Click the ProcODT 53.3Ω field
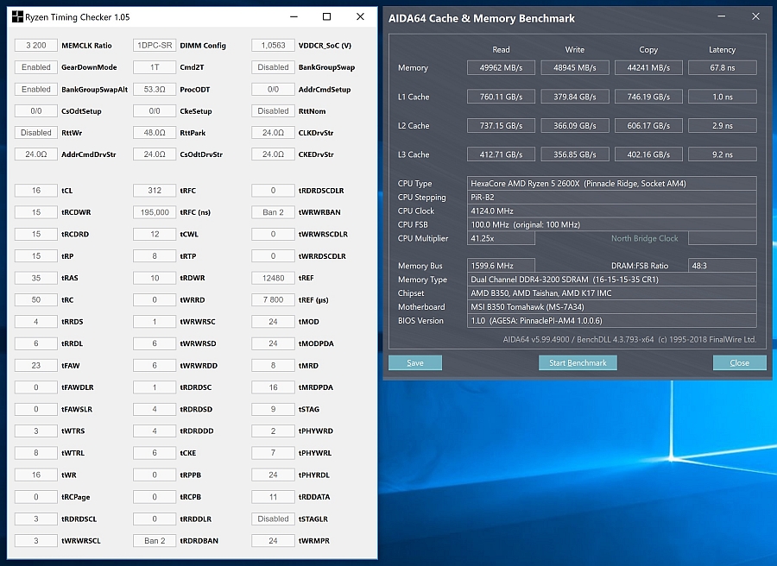777x566 pixels. pos(155,89)
